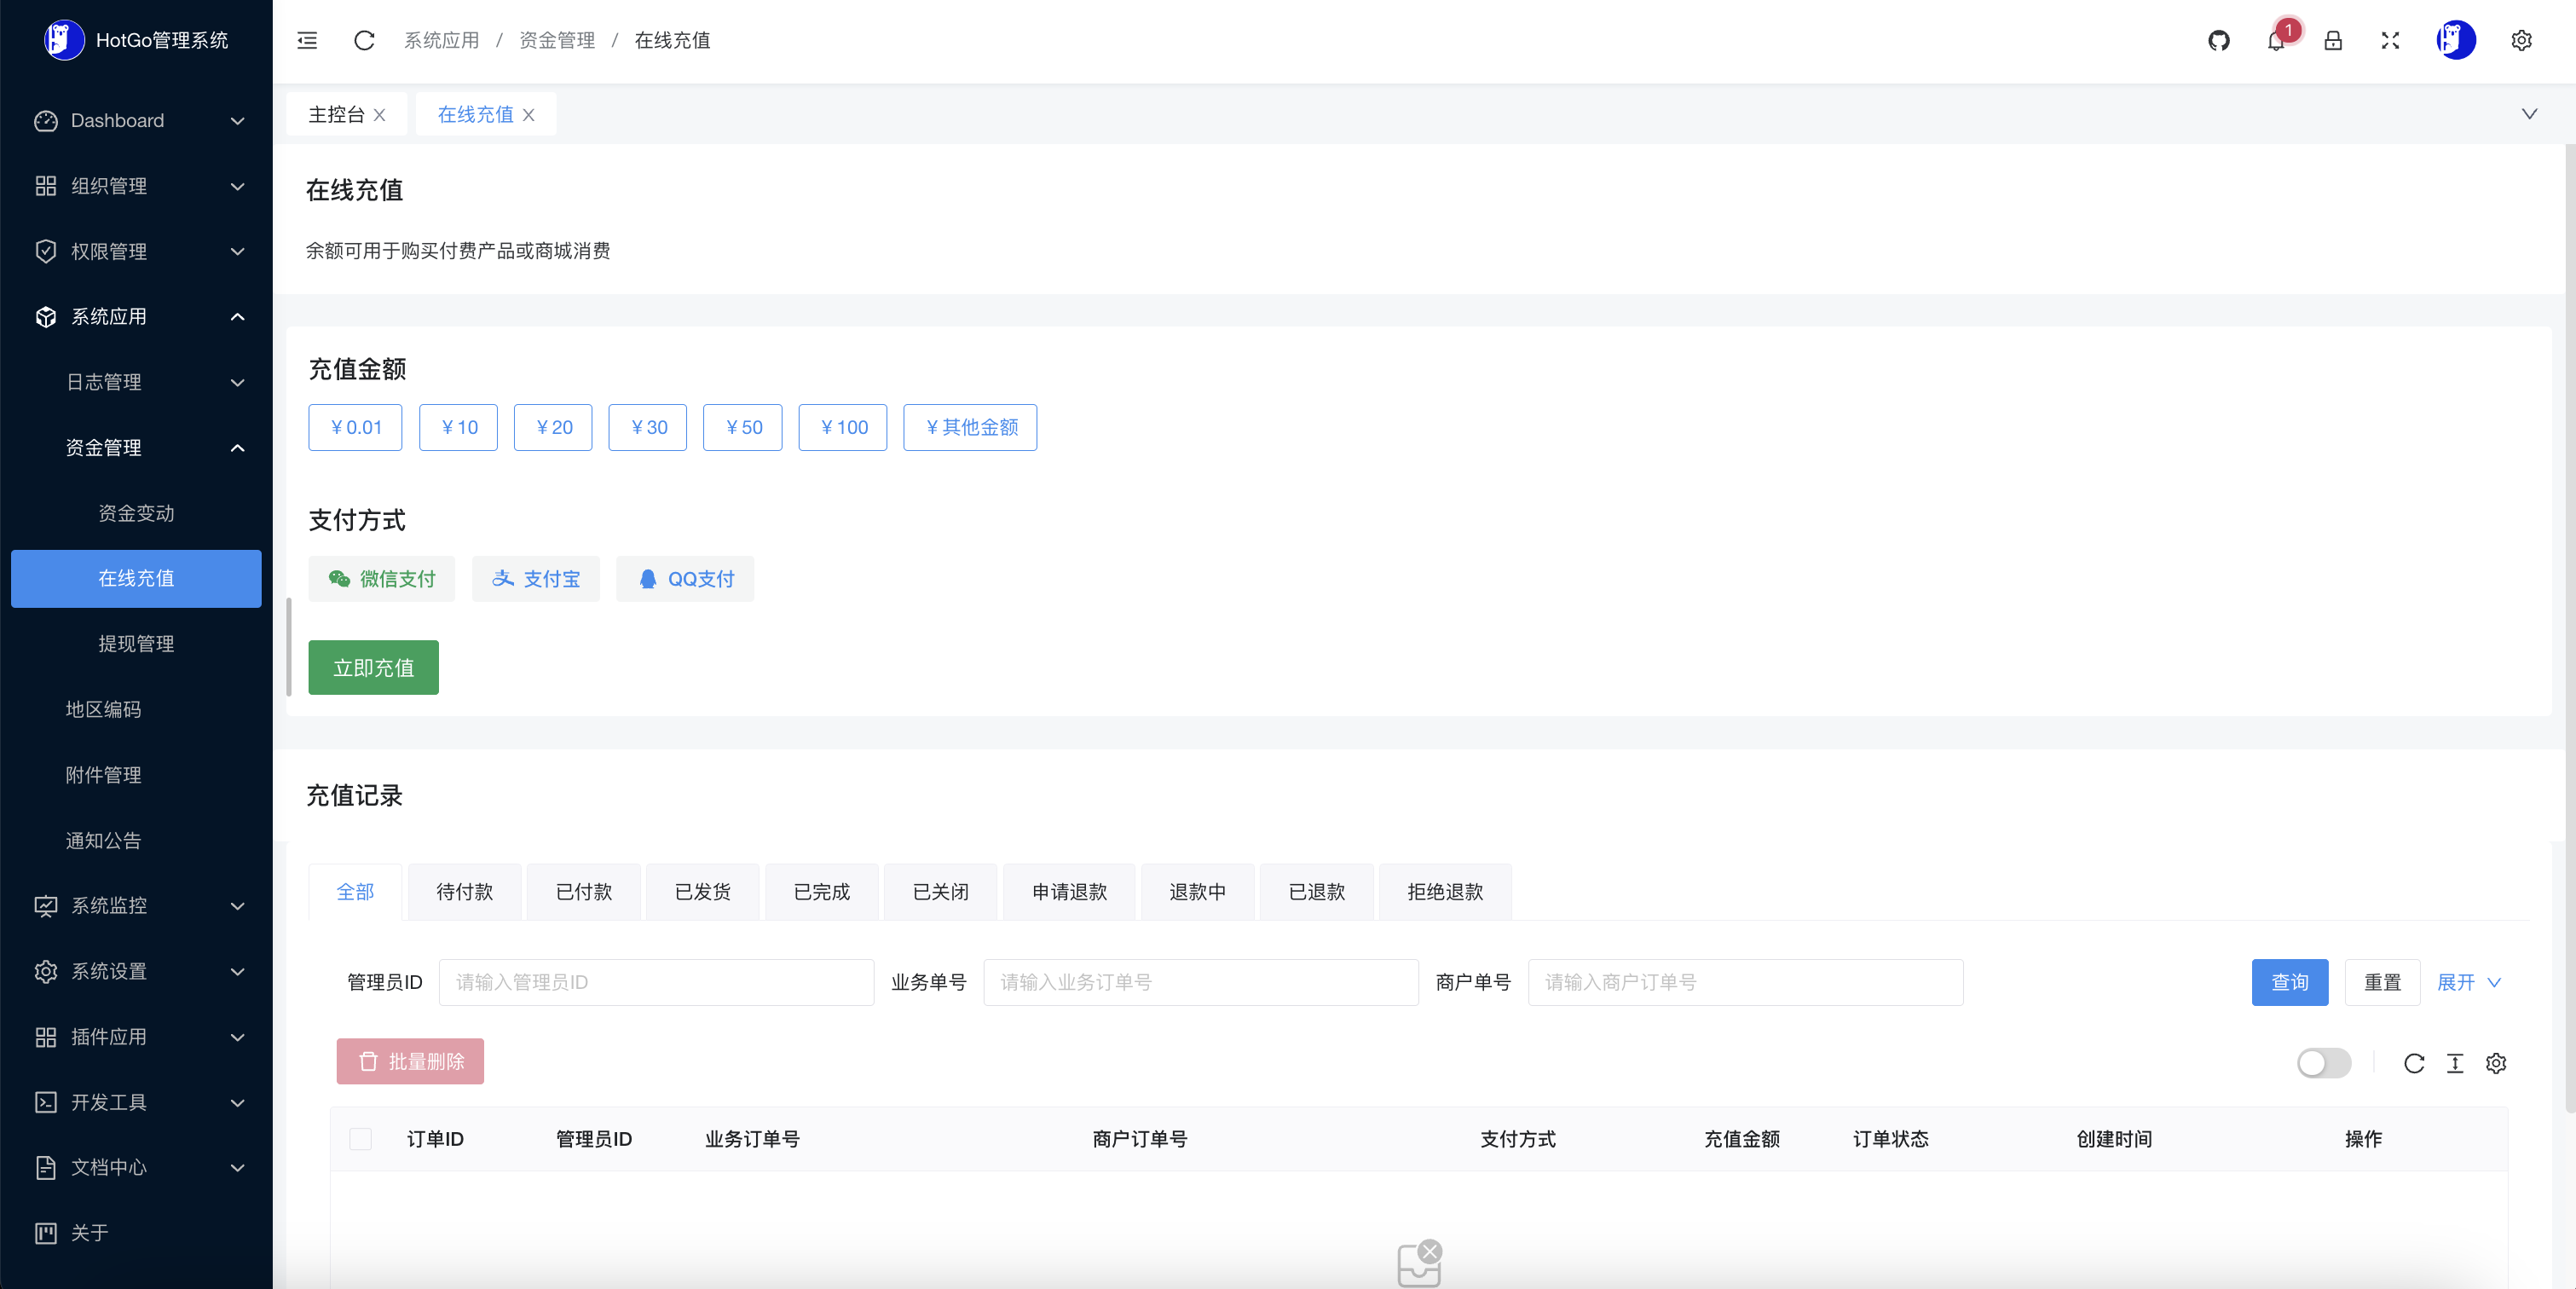Open 提现管理 in the sidebar
Viewport: 2576px width, 1289px height.
pos(136,644)
